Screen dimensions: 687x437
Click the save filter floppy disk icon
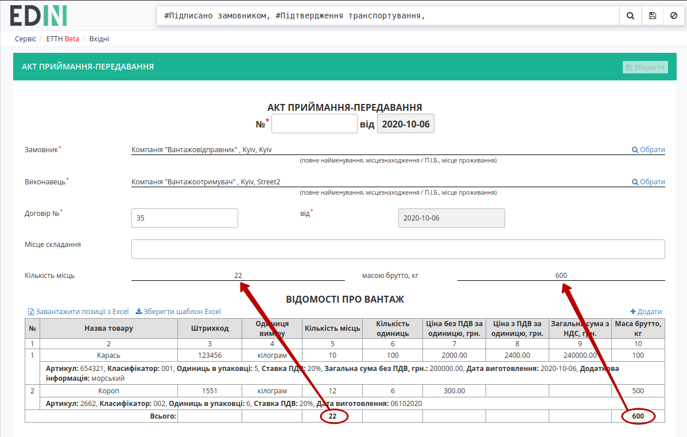(653, 16)
